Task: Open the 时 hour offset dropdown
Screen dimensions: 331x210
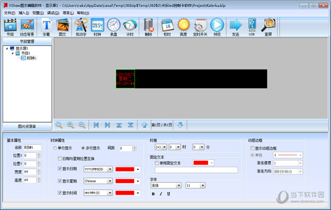Action: click(x=175, y=147)
